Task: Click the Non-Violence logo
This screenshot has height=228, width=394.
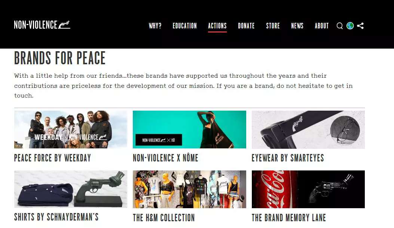Action: pos(42,25)
